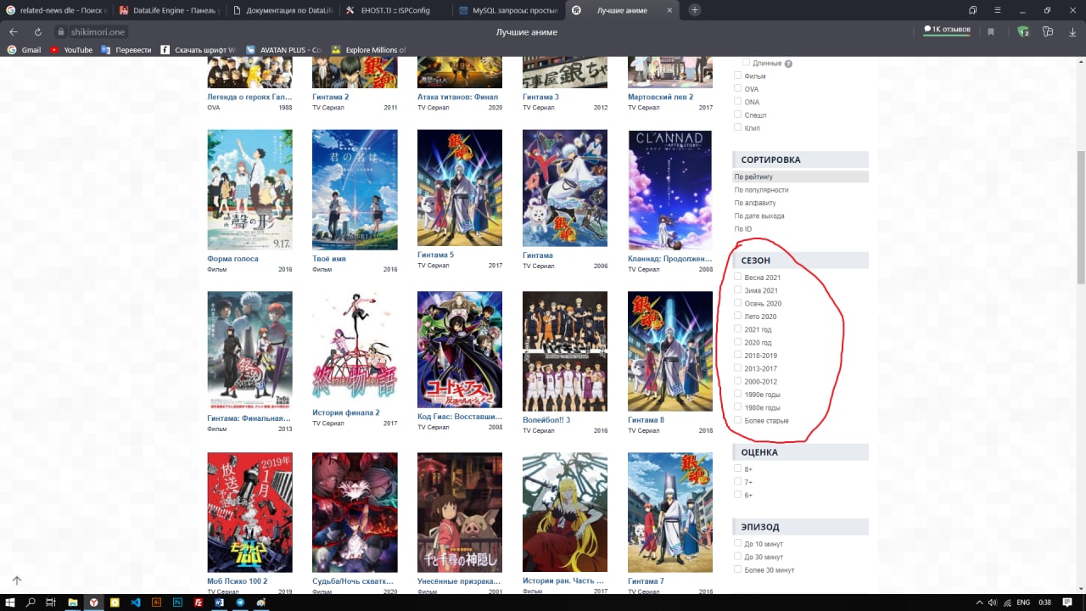Tick the 8+ rating checkbox
Image resolution: width=1086 pixels, height=611 pixels.
pyautogui.click(x=738, y=468)
